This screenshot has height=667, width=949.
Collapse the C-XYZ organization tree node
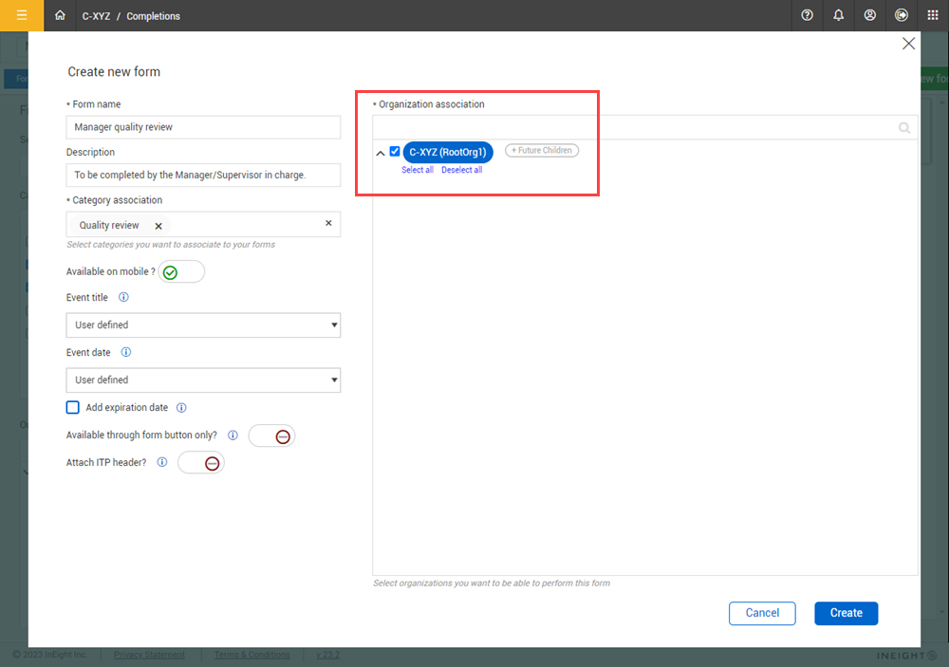[x=381, y=152]
